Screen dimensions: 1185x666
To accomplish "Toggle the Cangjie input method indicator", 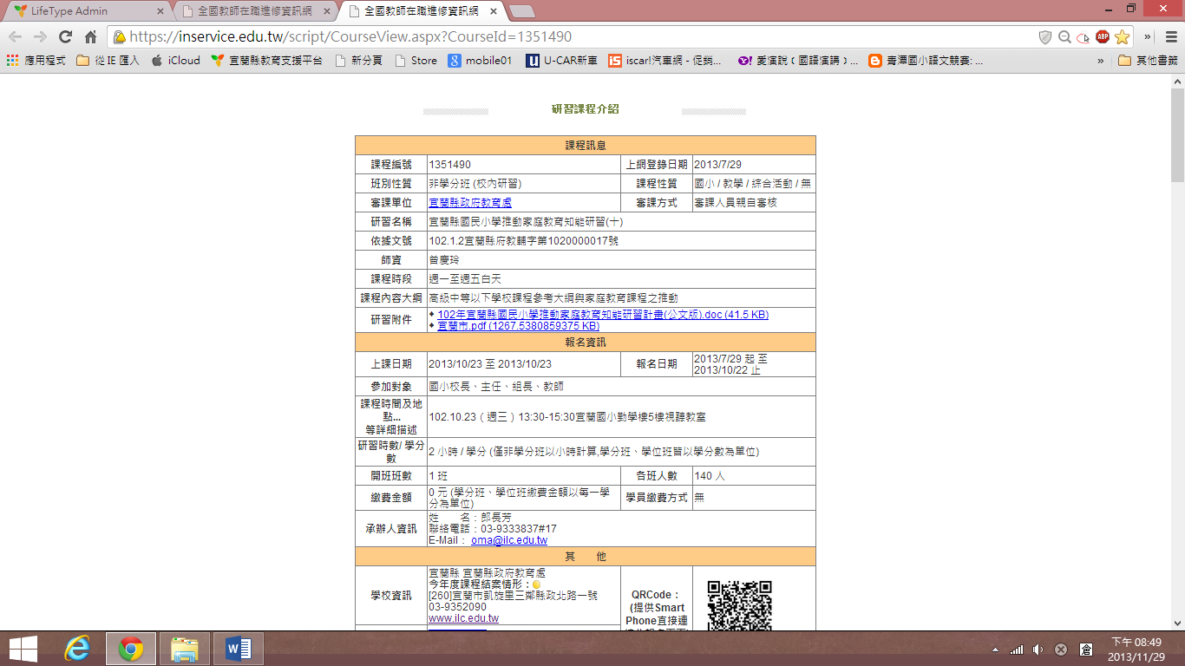I will tap(1085, 650).
